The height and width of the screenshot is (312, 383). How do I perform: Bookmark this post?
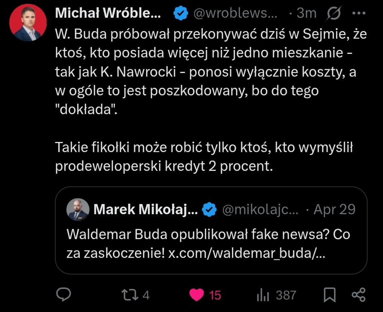point(330,295)
